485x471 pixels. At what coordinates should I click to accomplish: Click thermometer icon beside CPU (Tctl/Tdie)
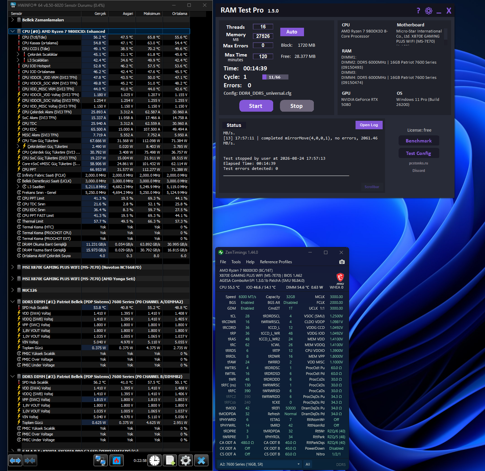[19, 37]
